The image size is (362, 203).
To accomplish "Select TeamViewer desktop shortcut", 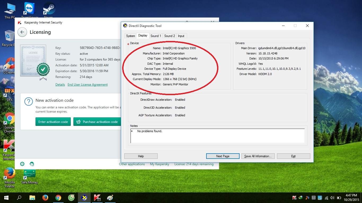I will (x=30, y=11).
